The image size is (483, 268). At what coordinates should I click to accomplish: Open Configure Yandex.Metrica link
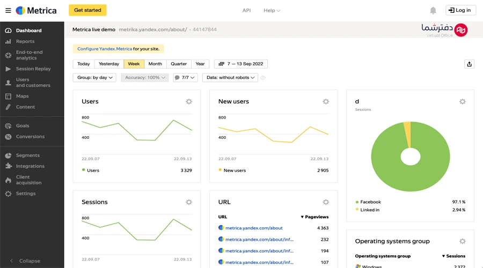click(x=105, y=49)
